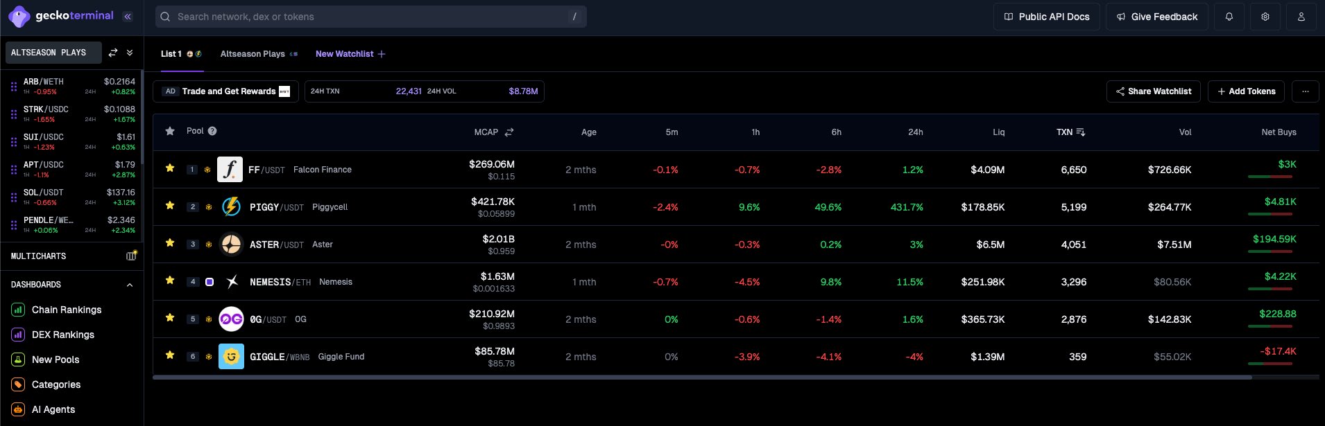1325x426 pixels.
Task: Toggle the star in the table header
Action: tap(169, 131)
